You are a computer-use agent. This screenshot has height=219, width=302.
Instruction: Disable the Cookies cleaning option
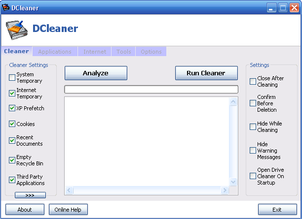(12, 124)
